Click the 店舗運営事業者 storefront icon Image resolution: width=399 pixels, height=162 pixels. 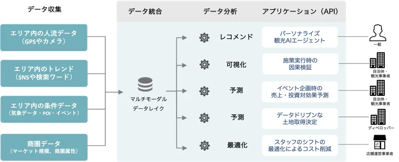pyautogui.click(x=380, y=142)
